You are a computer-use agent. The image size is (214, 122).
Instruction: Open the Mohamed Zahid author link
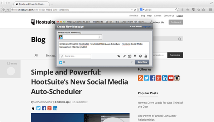coord(43,102)
